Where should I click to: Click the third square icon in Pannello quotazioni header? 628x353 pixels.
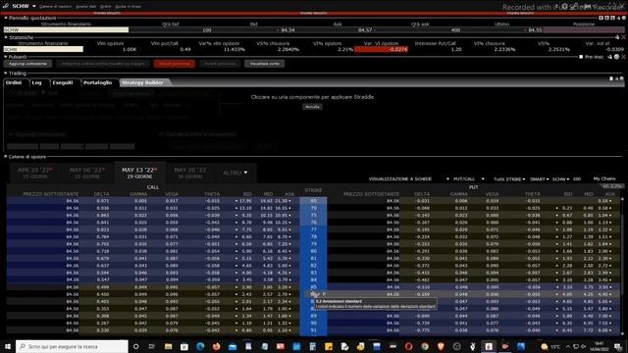tap(612, 18)
